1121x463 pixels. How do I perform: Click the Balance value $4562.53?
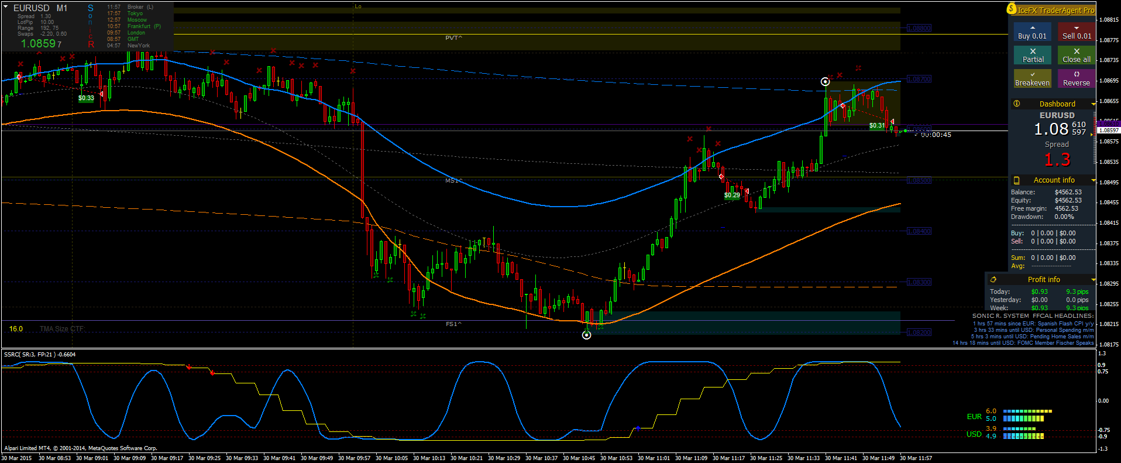[x=1068, y=192]
